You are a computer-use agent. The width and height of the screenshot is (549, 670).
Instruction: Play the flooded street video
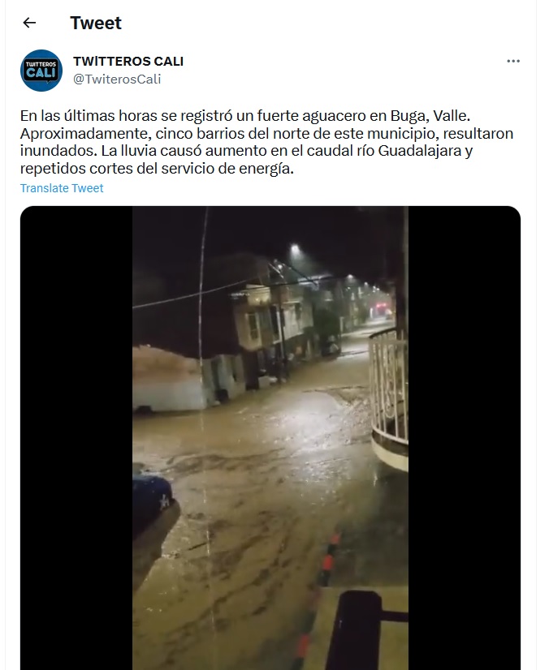[x=270, y=438]
